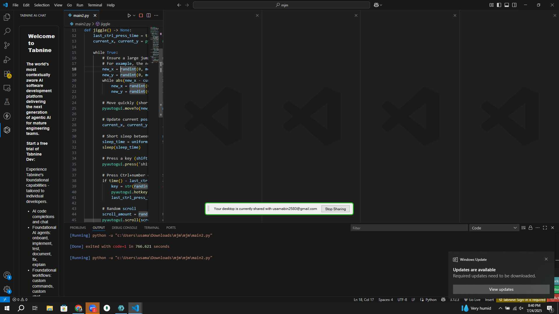Clear the Output panel
559x314 pixels.
523,228
